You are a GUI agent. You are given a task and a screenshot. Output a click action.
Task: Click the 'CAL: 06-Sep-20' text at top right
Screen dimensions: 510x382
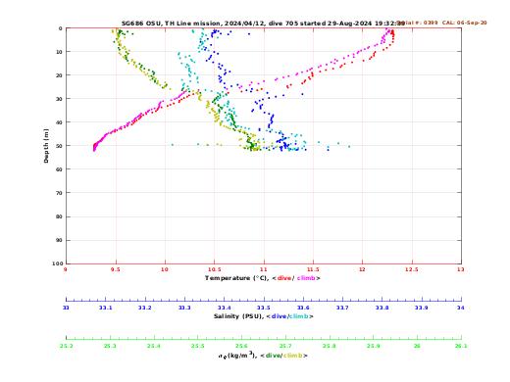pos(464,23)
